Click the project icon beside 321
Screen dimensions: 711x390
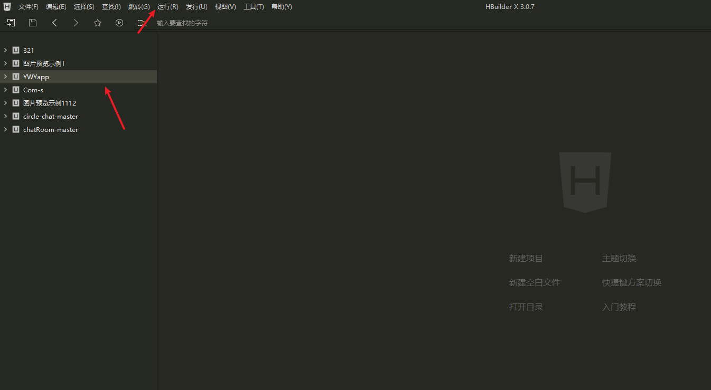16,50
